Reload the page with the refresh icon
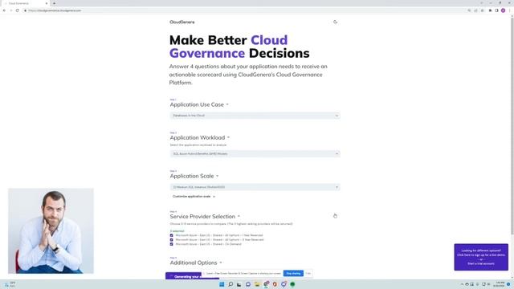Screen dimensions: 514x289 (18, 10)
